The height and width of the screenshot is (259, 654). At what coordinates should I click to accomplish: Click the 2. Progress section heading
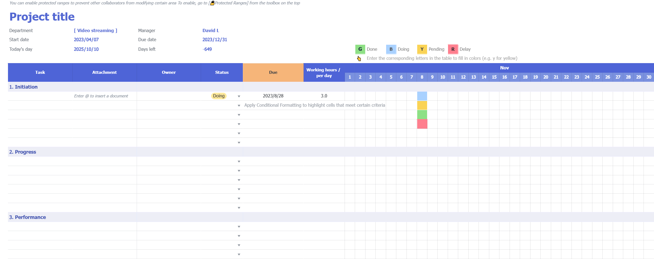[23, 152]
